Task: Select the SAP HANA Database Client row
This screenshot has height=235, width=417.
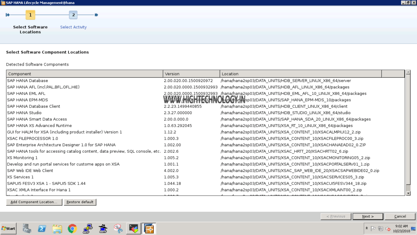Action: click(206, 106)
